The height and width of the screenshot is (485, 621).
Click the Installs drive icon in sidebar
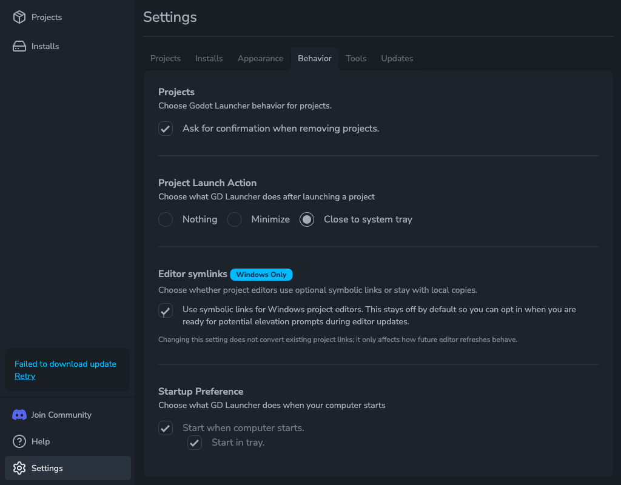[x=19, y=46]
